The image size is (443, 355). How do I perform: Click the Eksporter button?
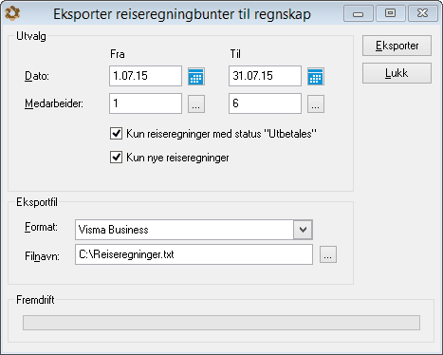coord(397,46)
